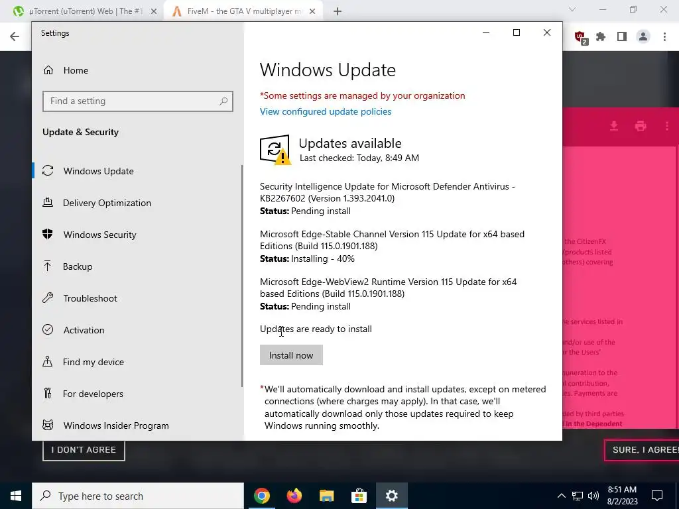Screen dimensions: 679x509
Task: Click the Backup upload arrow icon
Action: pos(48,266)
